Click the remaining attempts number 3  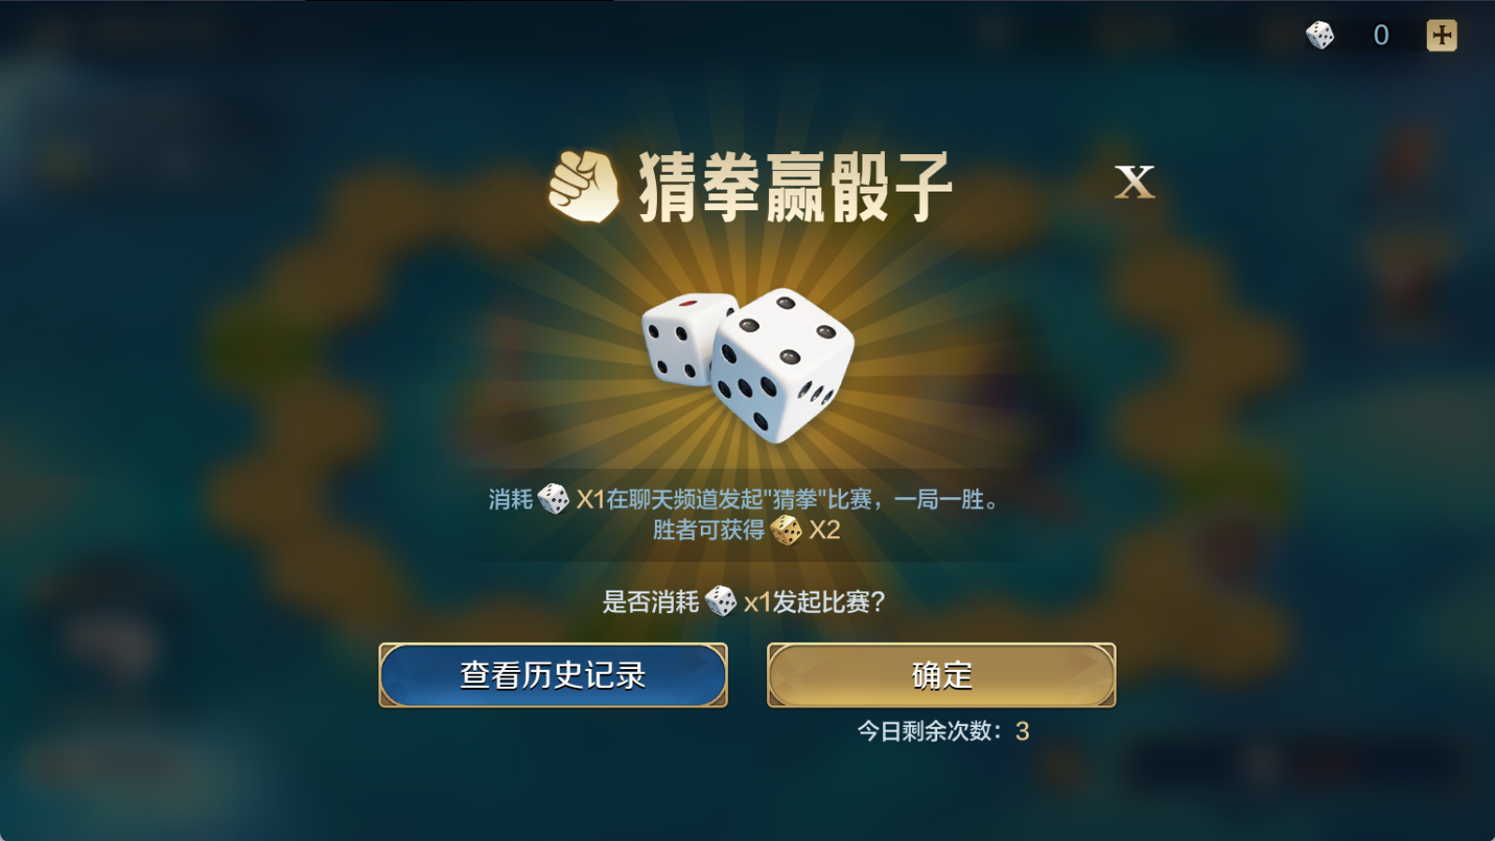click(x=1022, y=731)
